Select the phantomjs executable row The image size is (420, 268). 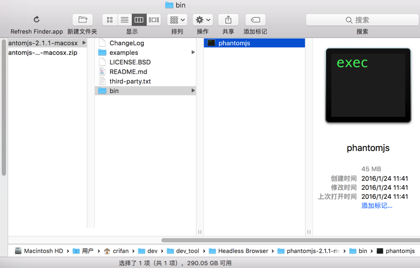[254, 43]
